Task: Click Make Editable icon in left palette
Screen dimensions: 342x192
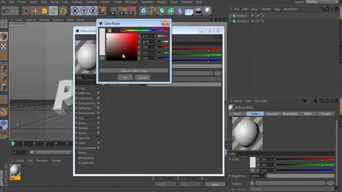Action: coord(4,23)
